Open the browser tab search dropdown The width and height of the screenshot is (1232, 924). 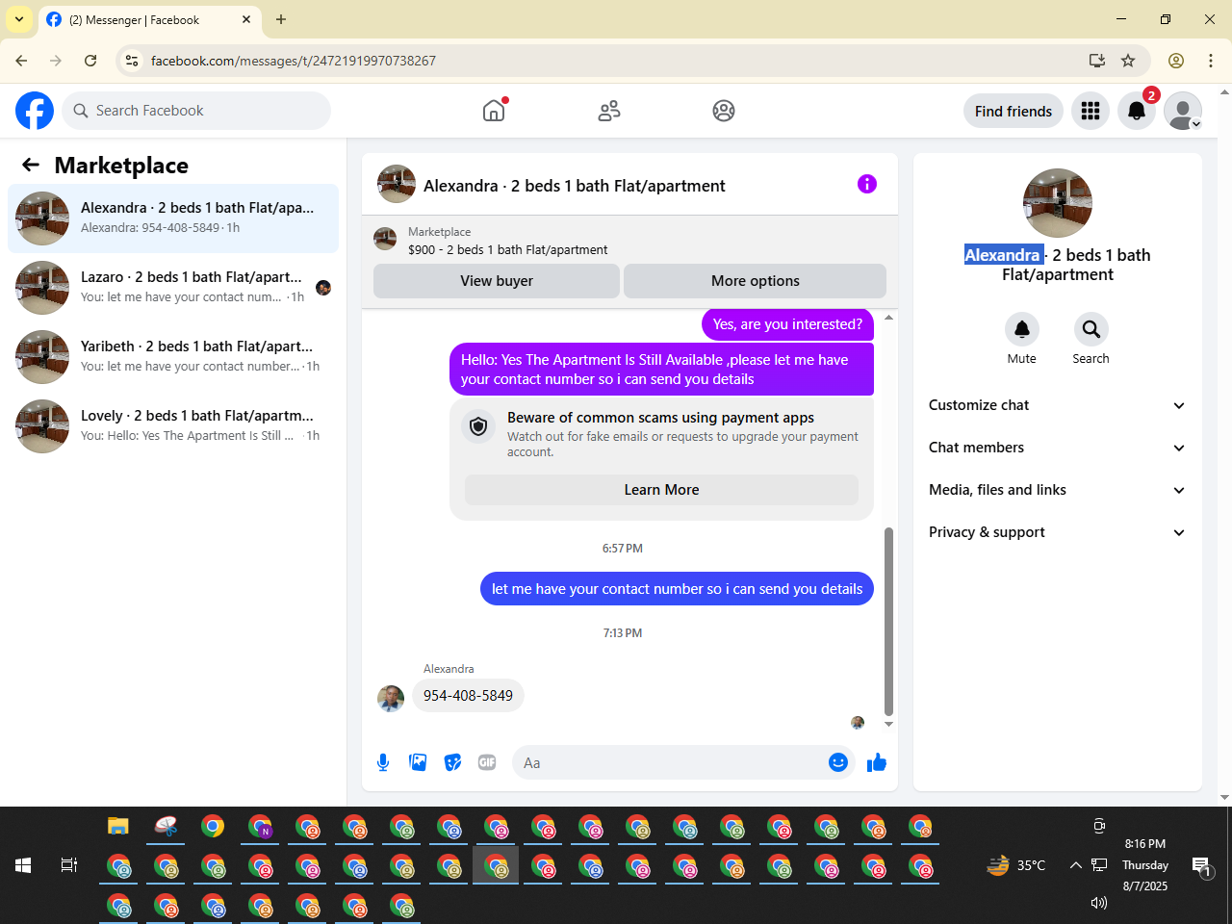point(19,19)
